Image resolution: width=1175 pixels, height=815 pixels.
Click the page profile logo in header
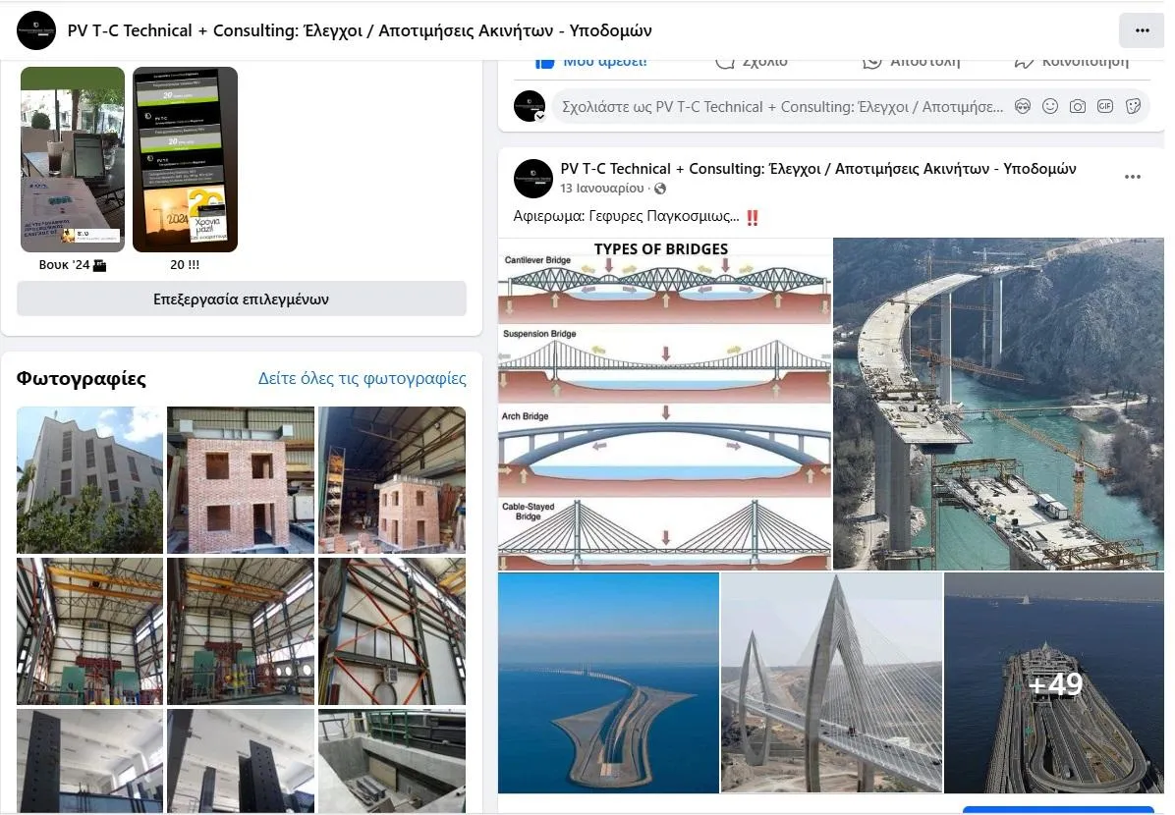click(x=36, y=30)
